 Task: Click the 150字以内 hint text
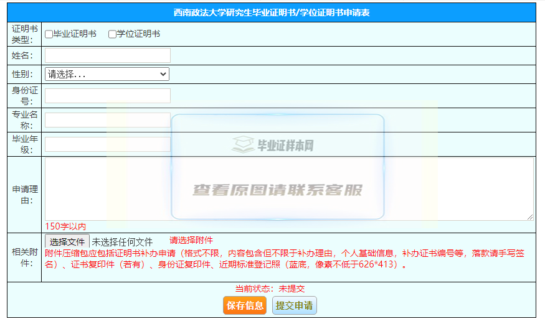coord(65,226)
